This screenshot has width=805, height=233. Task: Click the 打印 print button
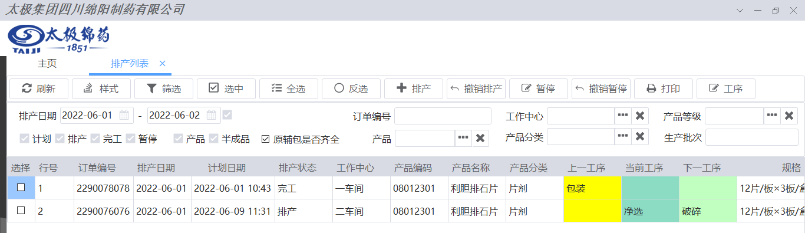[664, 89]
